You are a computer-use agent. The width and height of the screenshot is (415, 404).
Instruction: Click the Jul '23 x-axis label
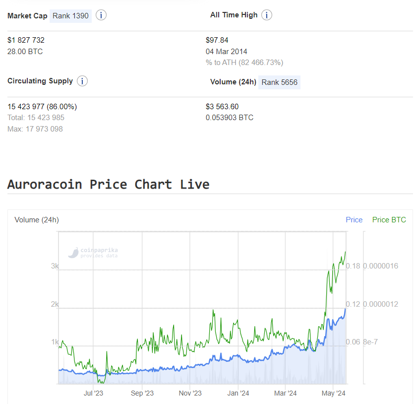[x=93, y=393]
